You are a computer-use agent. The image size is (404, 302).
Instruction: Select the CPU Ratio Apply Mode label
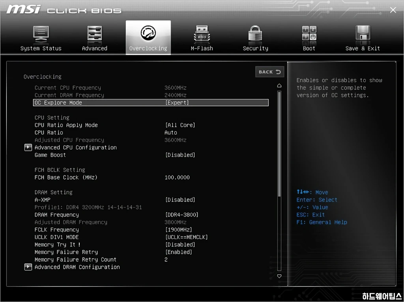[x=66, y=125]
